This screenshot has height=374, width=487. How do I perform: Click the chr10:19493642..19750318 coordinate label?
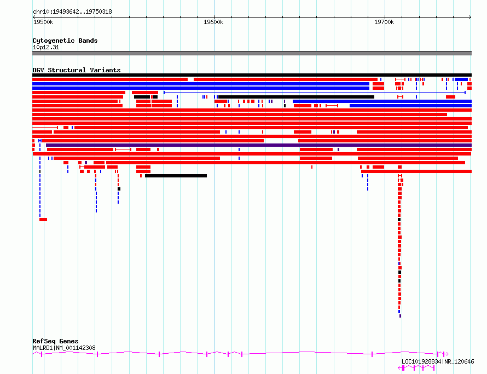coord(72,11)
